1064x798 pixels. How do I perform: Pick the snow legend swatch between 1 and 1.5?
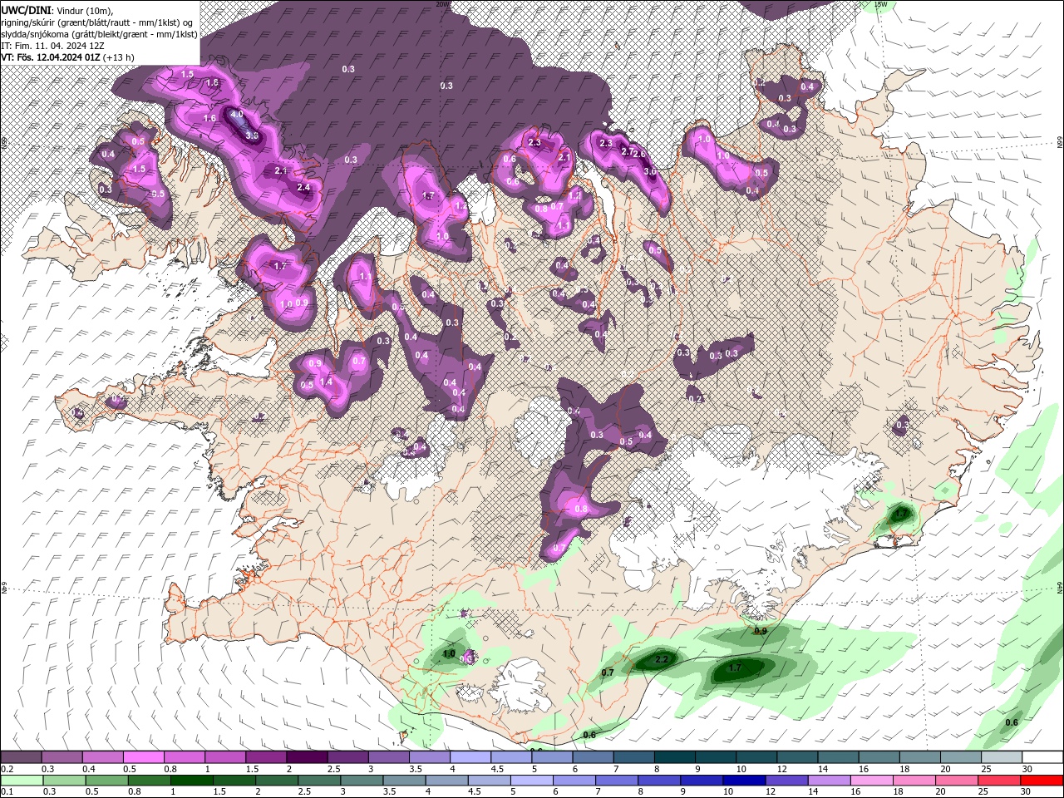click(225, 757)
